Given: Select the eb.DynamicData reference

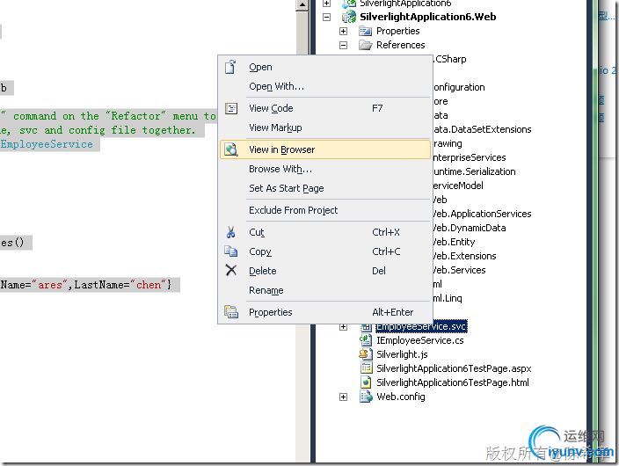Looking at the screenshot, I should pos(470,228).
